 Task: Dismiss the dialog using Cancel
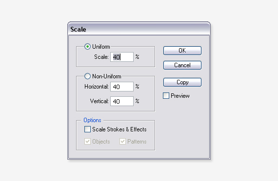[182, 65]
